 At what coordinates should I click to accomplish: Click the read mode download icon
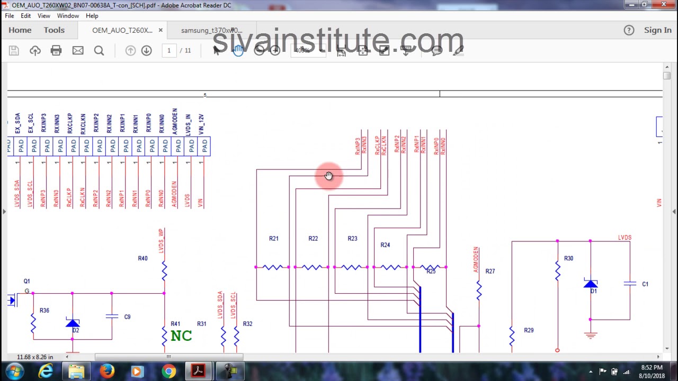(406, 50)
